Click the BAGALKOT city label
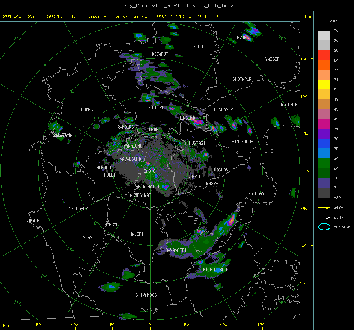Screen dimensions: 354x330 157,108
